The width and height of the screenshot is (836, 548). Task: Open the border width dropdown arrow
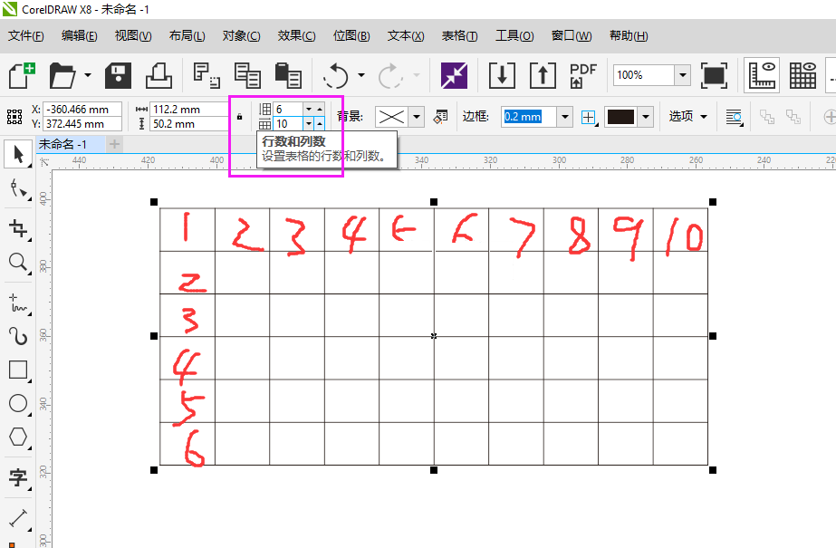pyautogui.click(x=564, y=117)
